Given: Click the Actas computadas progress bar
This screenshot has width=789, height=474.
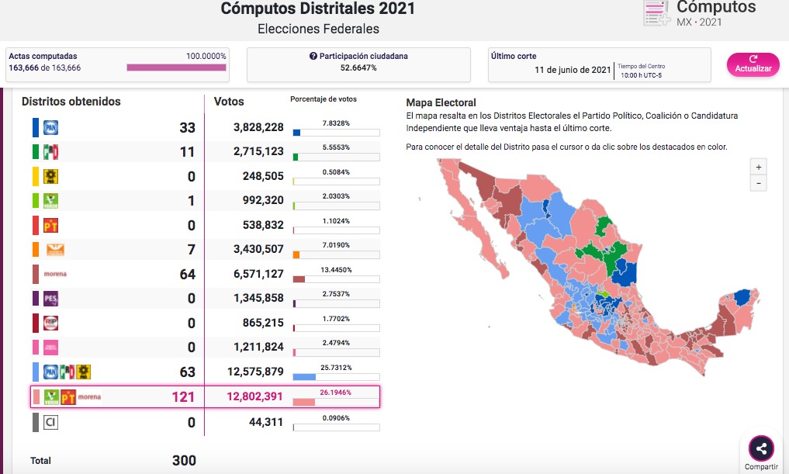Looking at the screenshot, I should (176, 67).
